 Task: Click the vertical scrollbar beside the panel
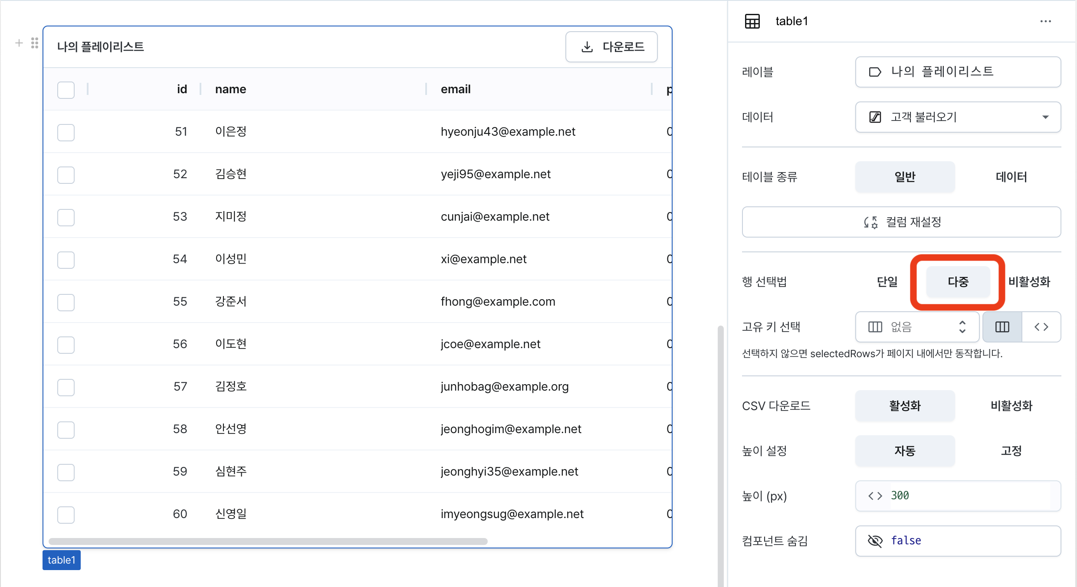pyautogui.click(x=720, y=455)
